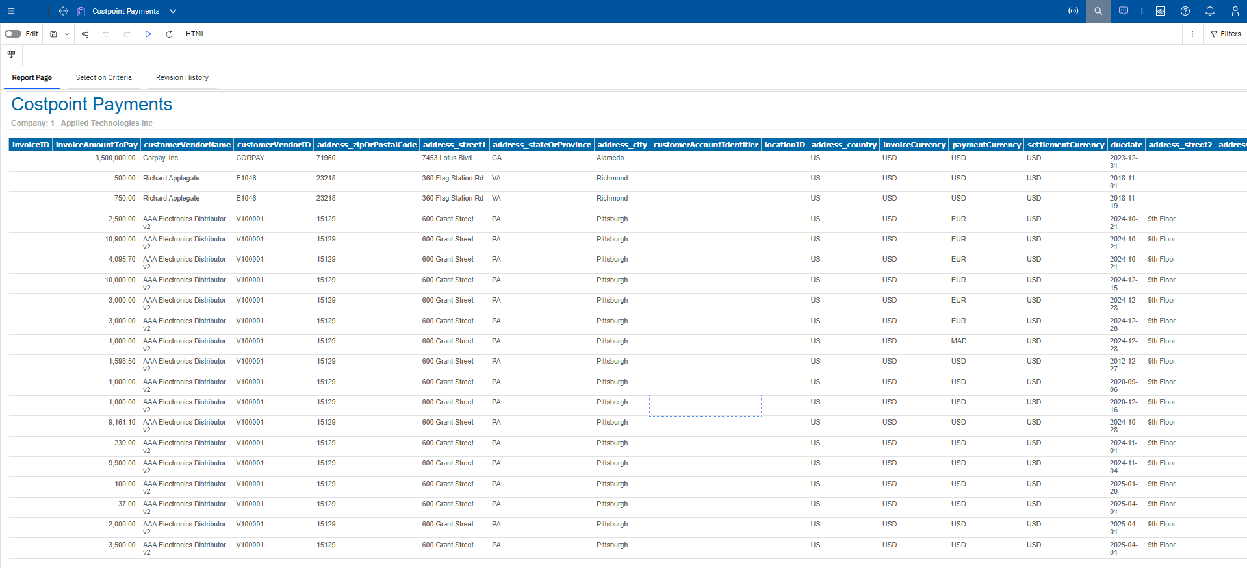Viewport: 1247px width, 568px height.
Task: Expand the Costpoint Payments title dropdown
Action: point(173,11)
